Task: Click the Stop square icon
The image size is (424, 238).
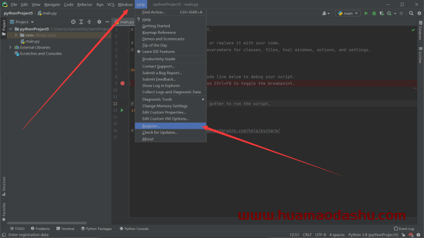Action: pos(401,13)
